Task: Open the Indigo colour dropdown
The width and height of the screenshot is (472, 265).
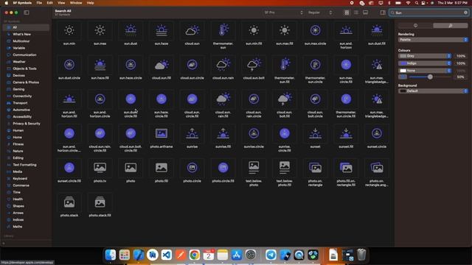Action: pyautogui.click(x=425, y=63)
